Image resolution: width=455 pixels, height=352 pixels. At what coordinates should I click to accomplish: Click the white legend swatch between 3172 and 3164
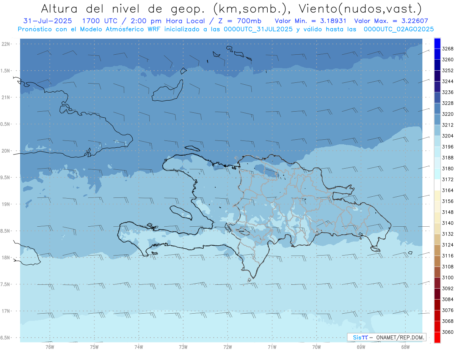(437, 185)
